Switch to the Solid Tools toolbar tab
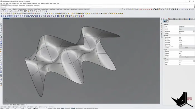The image size is (195, 109). [52, 9]
